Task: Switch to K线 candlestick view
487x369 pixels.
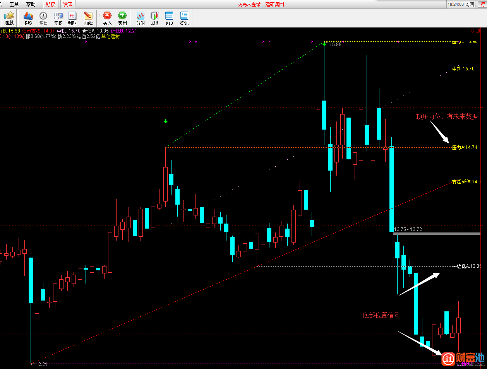Action: click(155, 18)
